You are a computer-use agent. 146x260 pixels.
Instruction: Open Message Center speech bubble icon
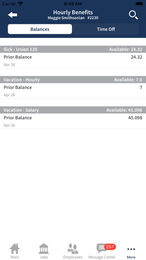[x=102, y=248]
